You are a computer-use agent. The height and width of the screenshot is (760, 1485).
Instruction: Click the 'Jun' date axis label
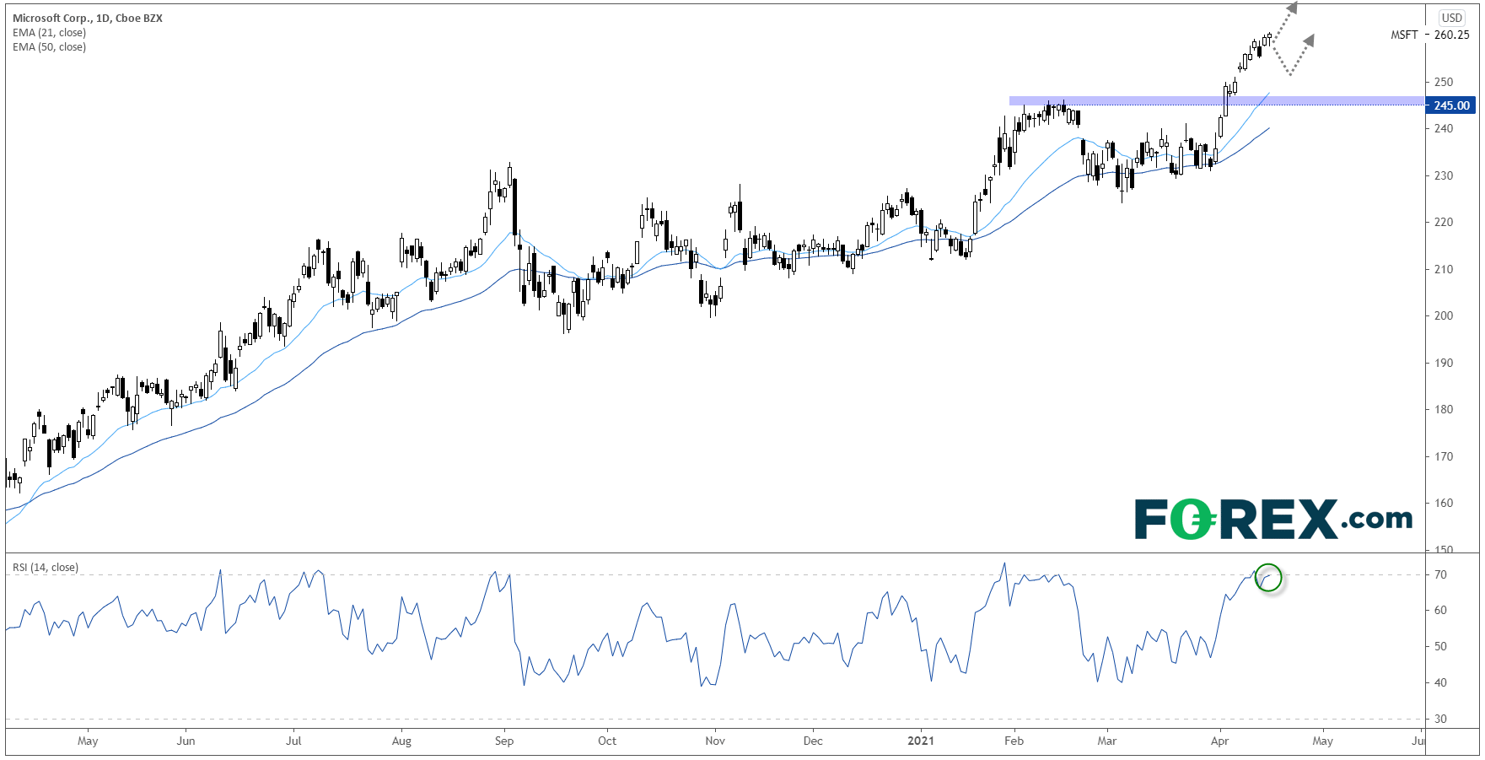tap(186, 741)
